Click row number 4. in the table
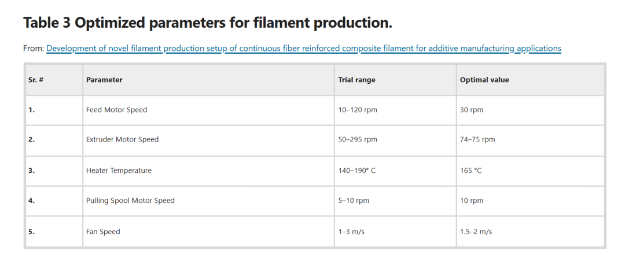The height and width of the screenshot is (256, 625). [x=32, y=201]
